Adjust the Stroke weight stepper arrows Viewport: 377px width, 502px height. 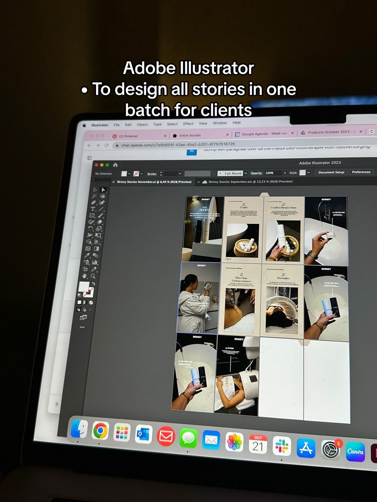(161, 174)
